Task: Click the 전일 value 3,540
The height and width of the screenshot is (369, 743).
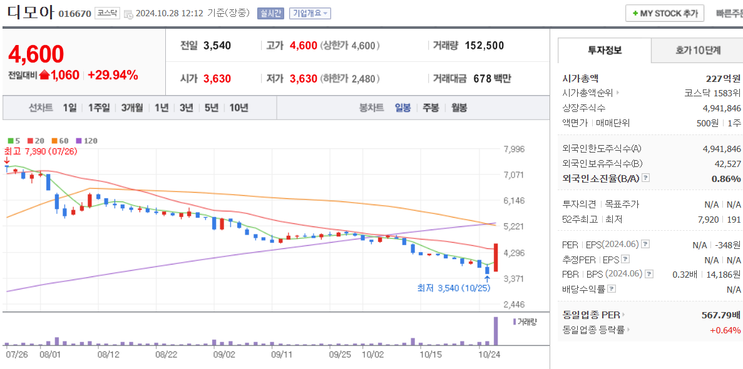Action: pyautogui.click(x=217, y=46)
